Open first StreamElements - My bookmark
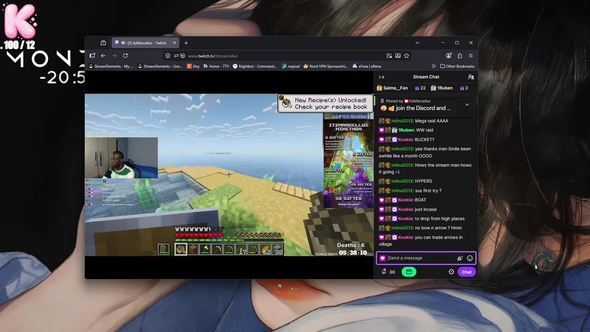Screen dimensions: 590x332 [x=111, y=66]
